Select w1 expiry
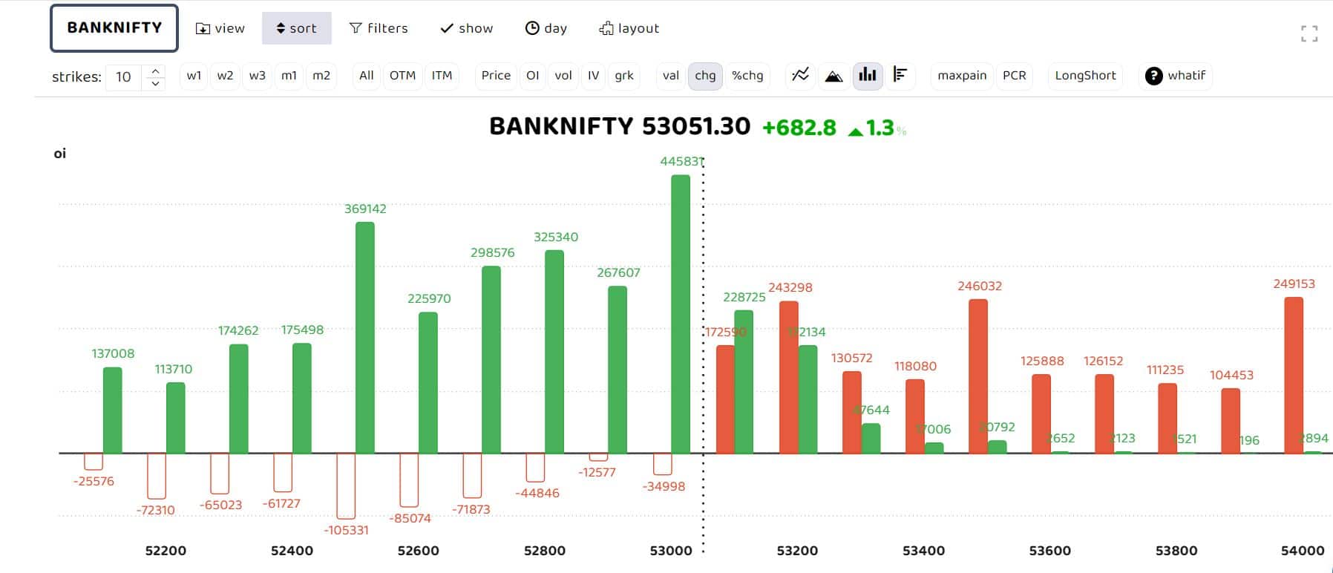The width and height of the screenshot is (1333, 573). click(194, 76)
